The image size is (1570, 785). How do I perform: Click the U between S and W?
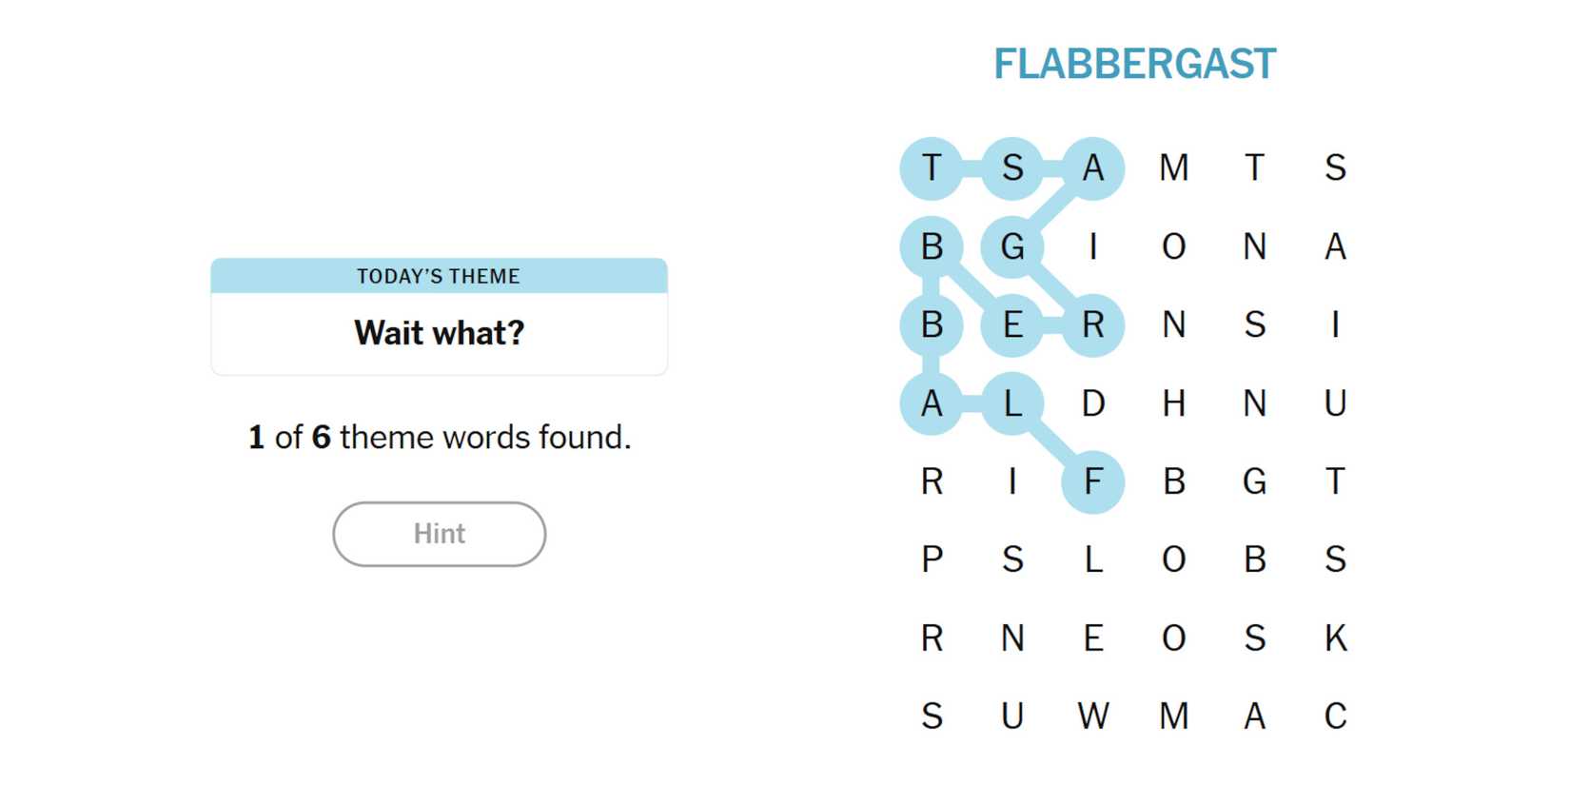tap(1012, 716)
